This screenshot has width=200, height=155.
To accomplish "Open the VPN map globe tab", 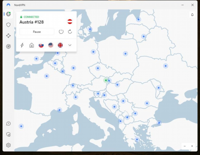I will 9,14.
